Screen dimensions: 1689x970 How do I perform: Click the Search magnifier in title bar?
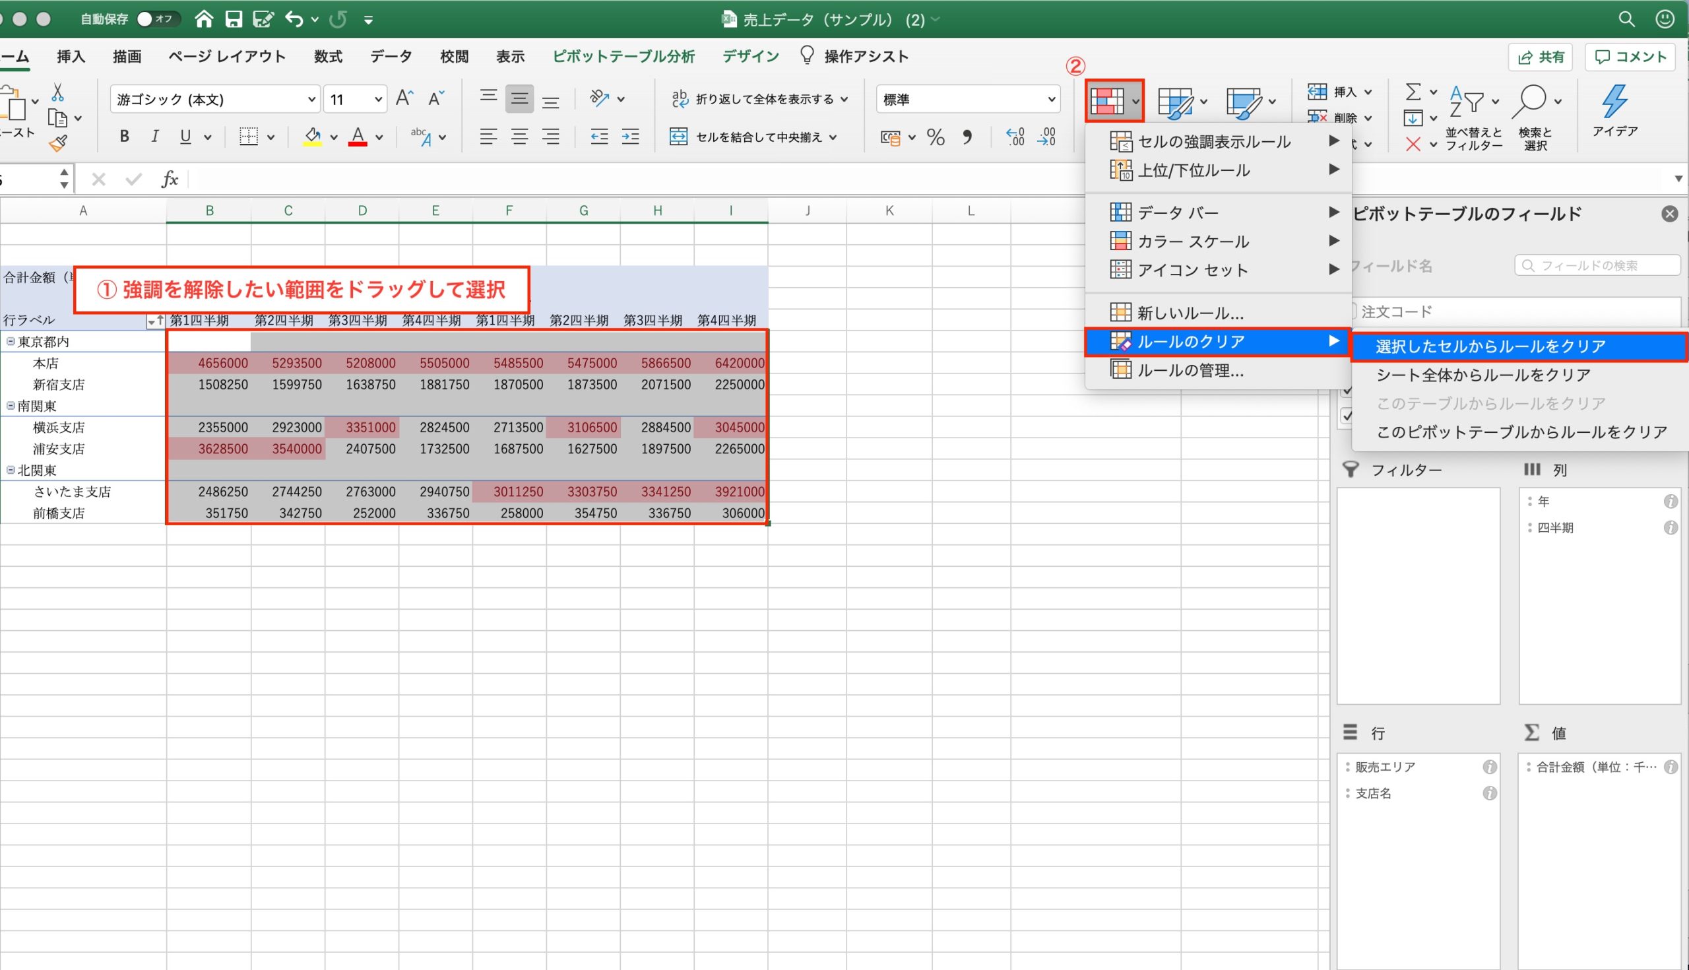click(x=1626, y=18)
